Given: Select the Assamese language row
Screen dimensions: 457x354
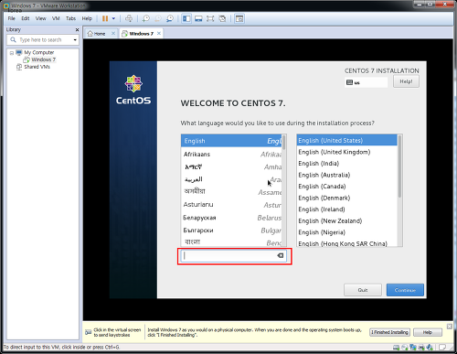Looking at the screenshot, I should point(231,192).
